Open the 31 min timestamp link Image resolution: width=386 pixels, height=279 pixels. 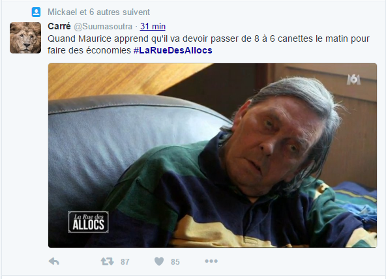click(153, 26)
